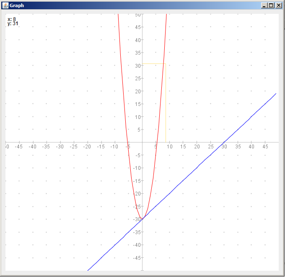Click the '25' label on the horizontal axis

[211, 147]
